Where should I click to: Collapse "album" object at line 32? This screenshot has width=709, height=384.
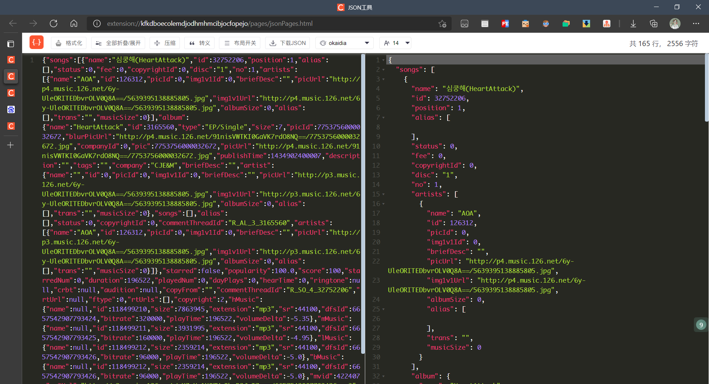click(383, 376)
